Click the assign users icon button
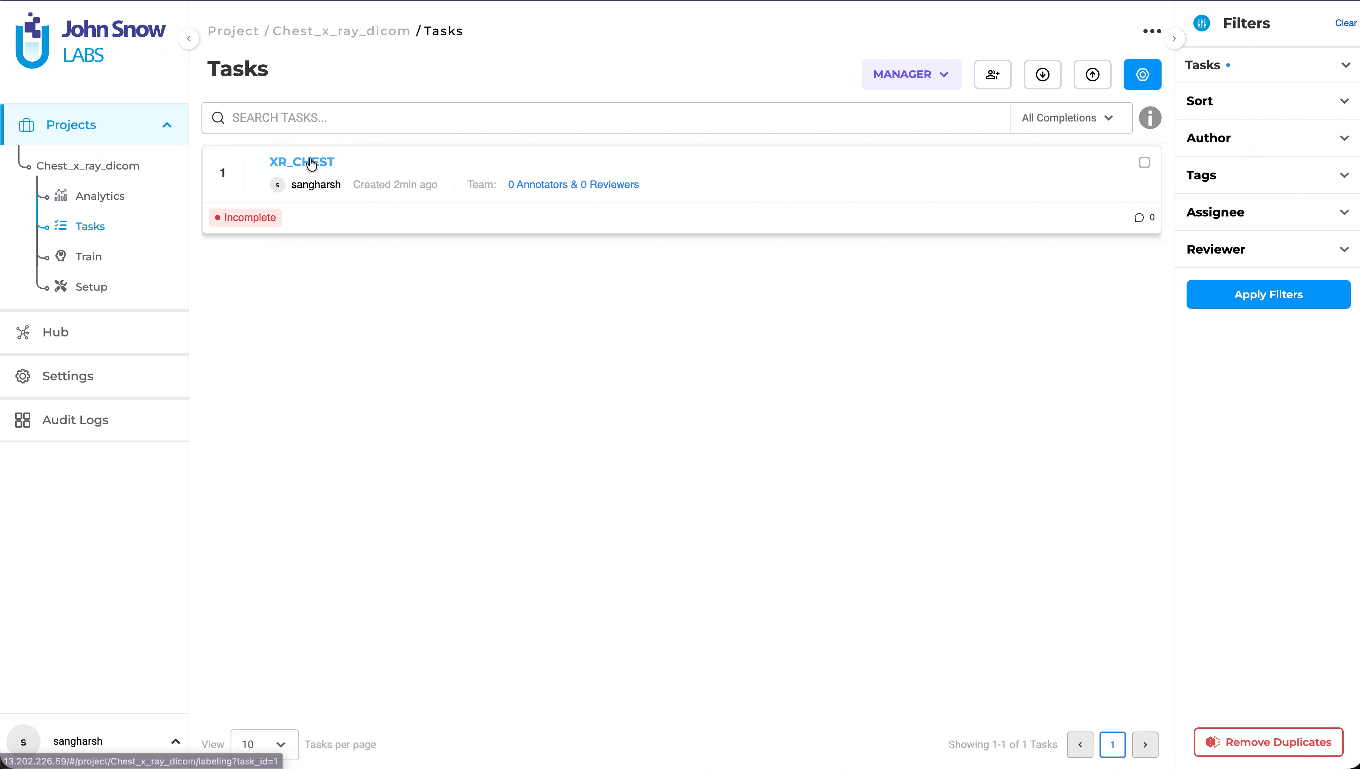The width and height of the screenshot is (1360, 769). click(992, 75)
